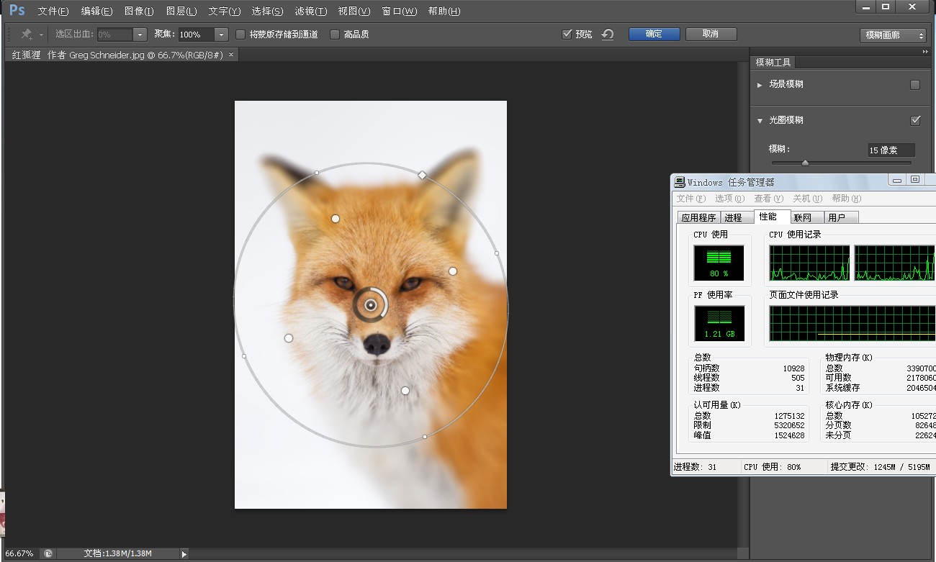The image size is (936, 562).
Task: Open the 聚焦 percentage dropdown arrow
Action: point(222,35)
